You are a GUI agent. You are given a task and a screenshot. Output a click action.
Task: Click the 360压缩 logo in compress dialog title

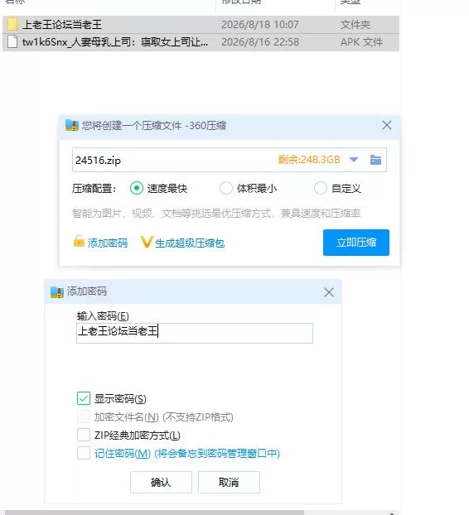72,125
